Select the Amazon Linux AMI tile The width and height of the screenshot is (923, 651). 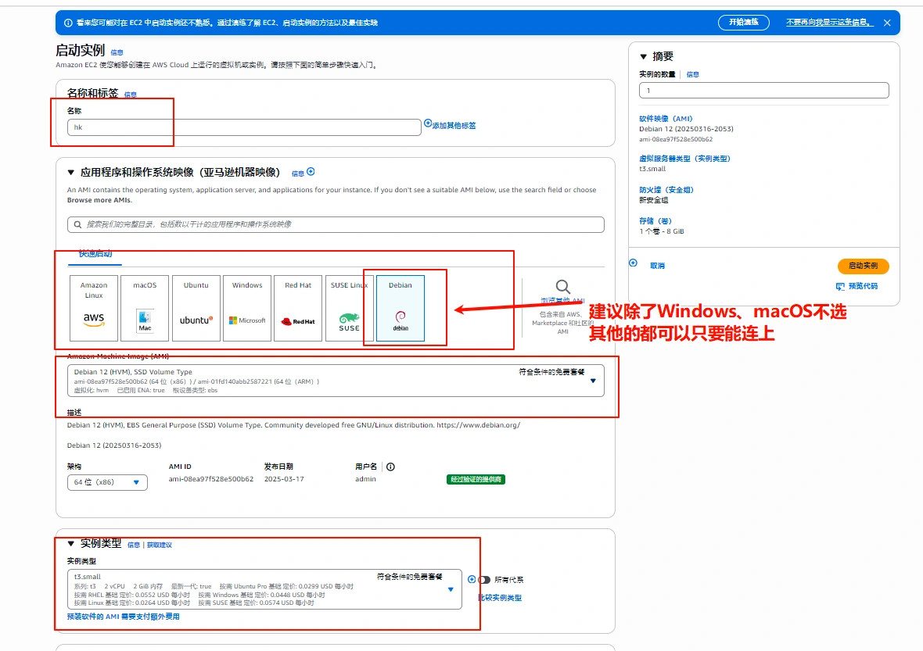[94, 308]
